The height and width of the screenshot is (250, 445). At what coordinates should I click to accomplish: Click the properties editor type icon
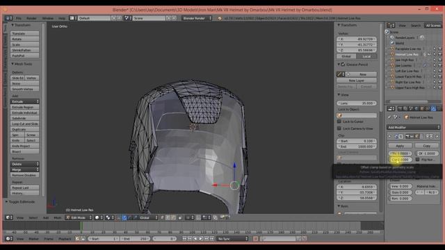pyautogui.click(x=391, y=108)
